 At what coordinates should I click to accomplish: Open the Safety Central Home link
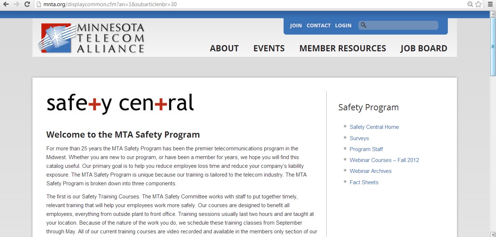[x=374, y=127]
